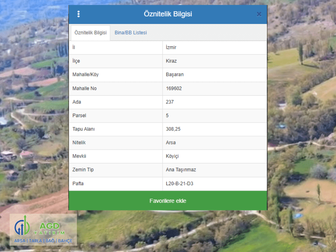Screen dimensions: 336x252
Task: Click Pafta value L20-B-21-D3
Action: coord(180,184)
